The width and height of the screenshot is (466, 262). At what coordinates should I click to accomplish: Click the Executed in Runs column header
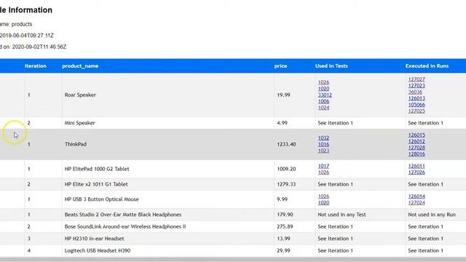[427, 66]
